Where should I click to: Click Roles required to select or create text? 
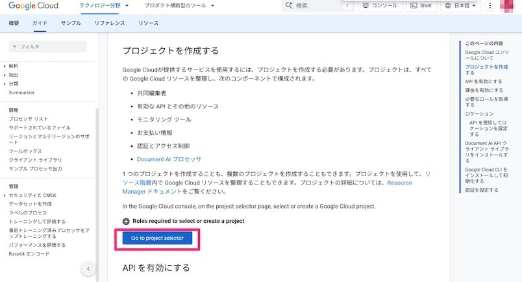(188, 221)
